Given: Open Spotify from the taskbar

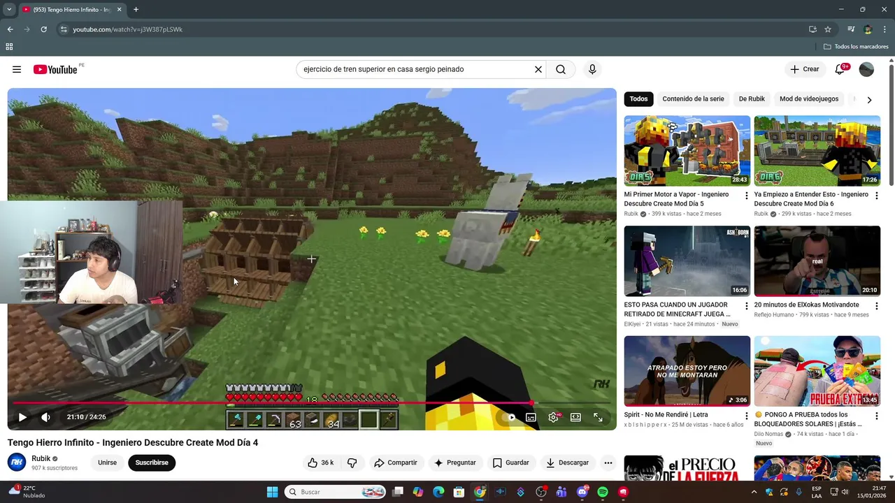Looking at the screenshot, I should pos(603,492).
